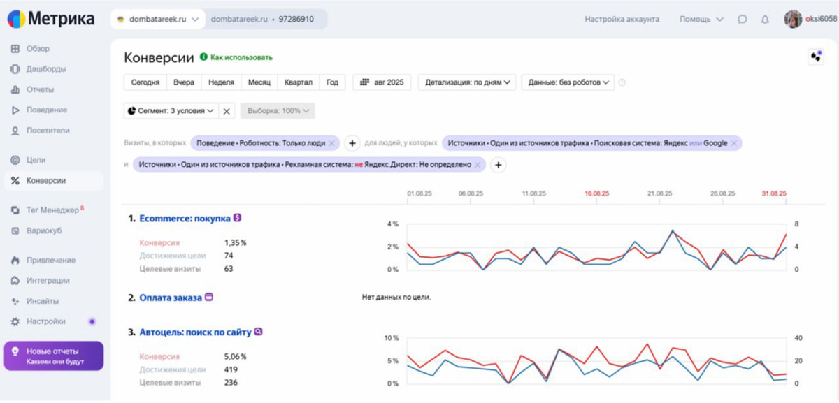The height and width of the screenshot is (403, 839).
Task: Clear the segment with the X button
Action: (x=227, y=111)
